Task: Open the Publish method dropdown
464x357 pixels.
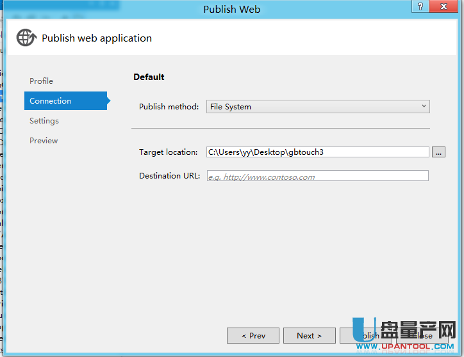Action: (318, 106)
